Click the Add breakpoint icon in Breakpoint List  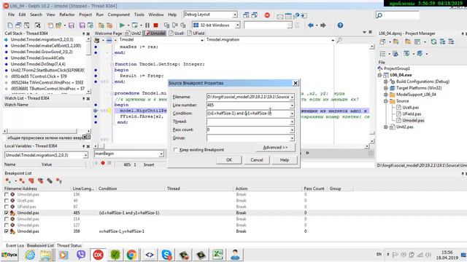coord(8,180)
